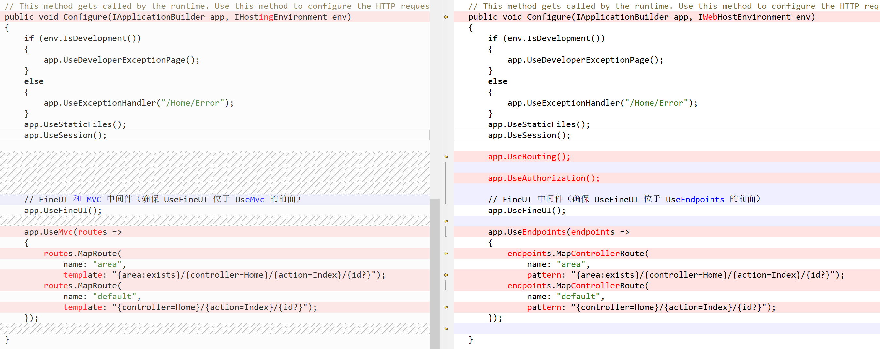The width and height of the screenshot is (880, 349).
Task: Click app.UseSession(); in the left pane
Action: [x=65, y=135]
